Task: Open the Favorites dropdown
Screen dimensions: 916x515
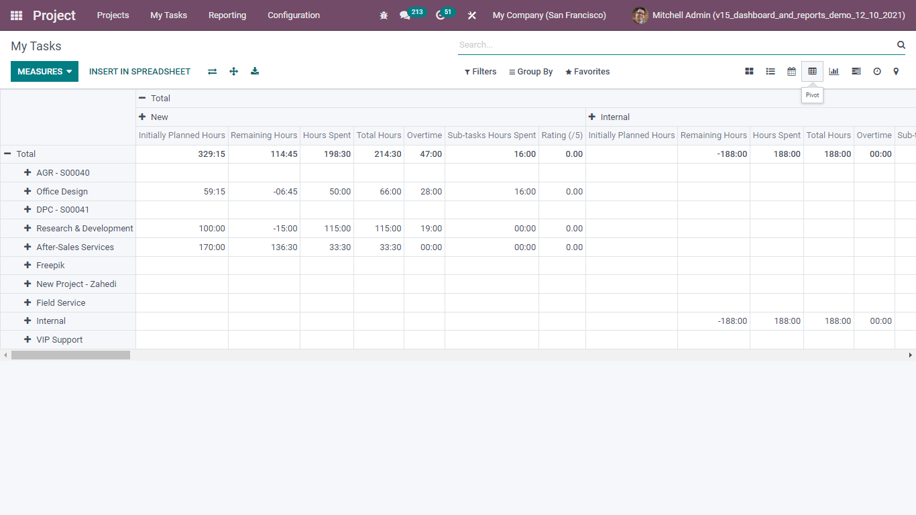Action: pyautogui.click(x=587, y=72)
